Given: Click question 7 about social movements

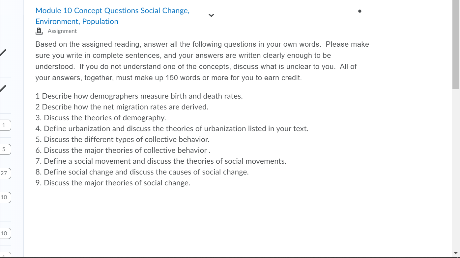Looking at the screenshot, I should [161, 161].
